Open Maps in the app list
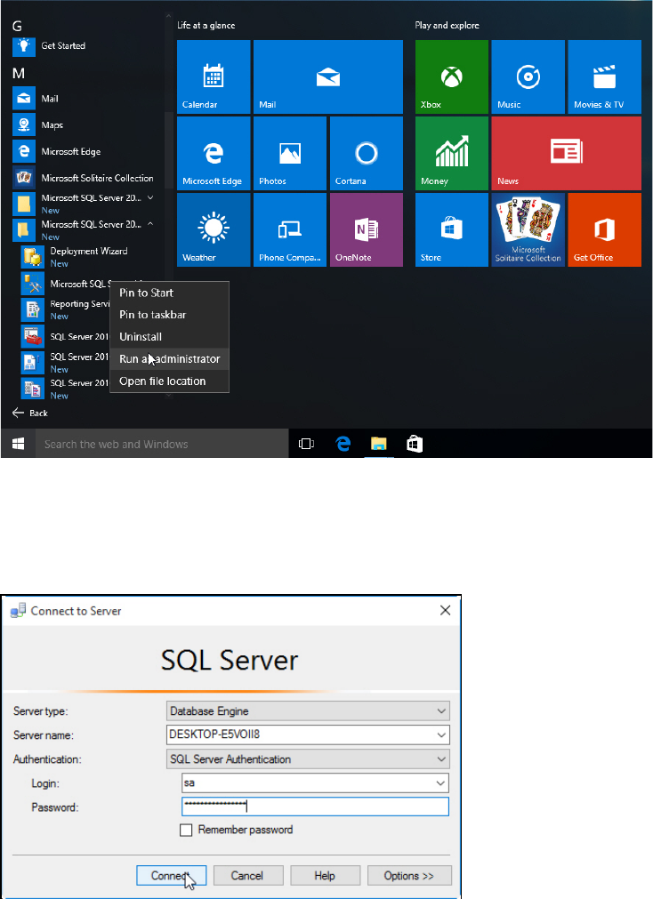The width and height of the screenshot is (653, 899). point(52,125)
